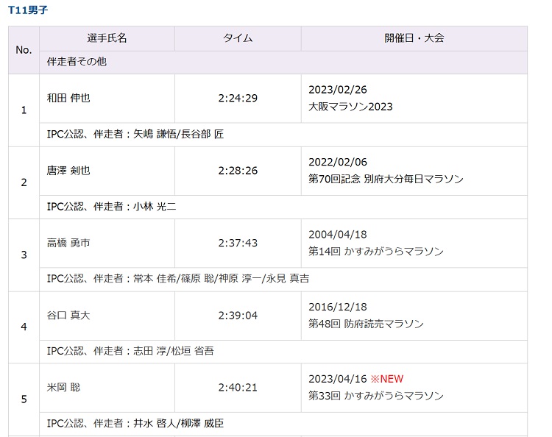Image resolution: width=552 pixels, height=437 pixels.
Task: Click the タイム column header
Action: [238, 38]
